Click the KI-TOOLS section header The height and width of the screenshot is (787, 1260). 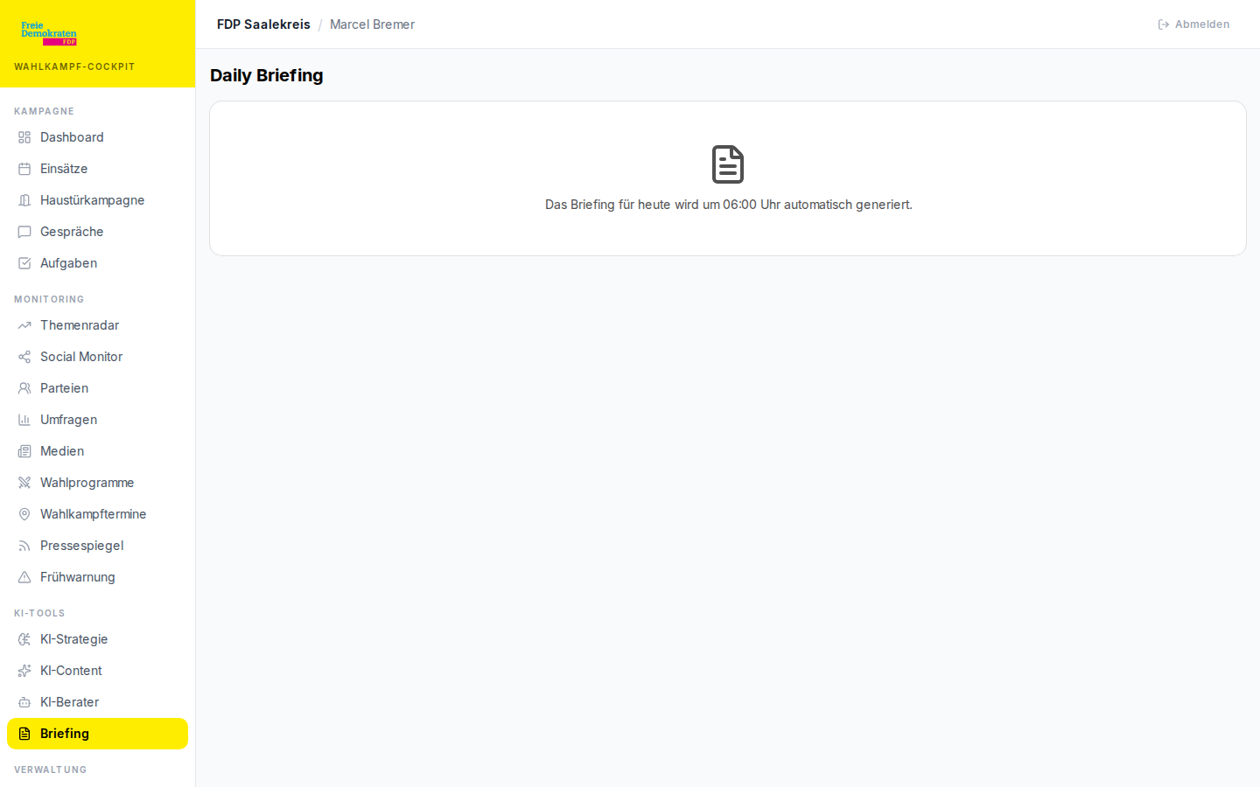click(x=39, y=613)
